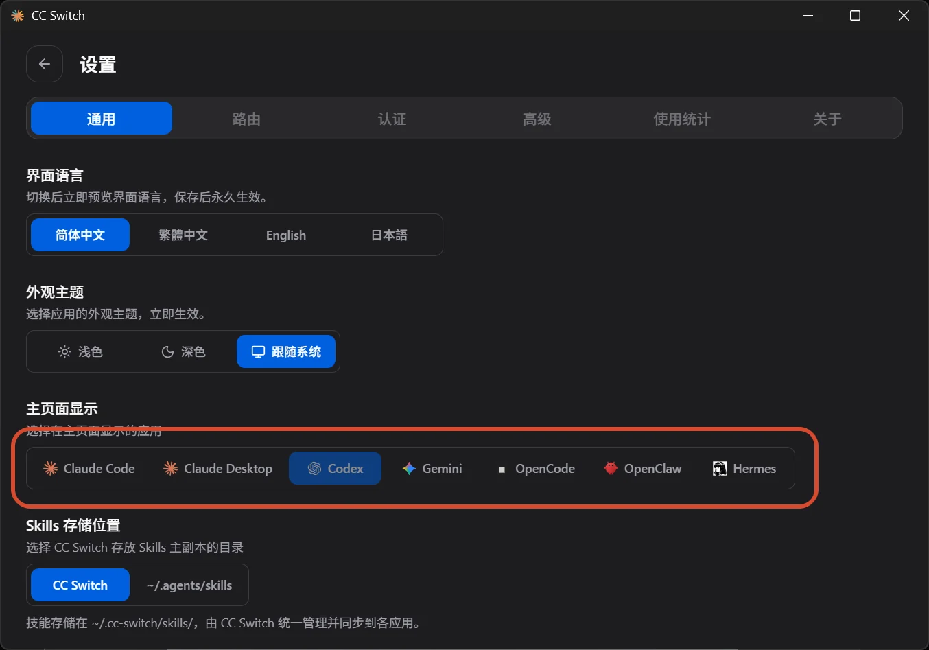
Task: Toggle the Hermes label on homepage
Action: coord(754,469)
